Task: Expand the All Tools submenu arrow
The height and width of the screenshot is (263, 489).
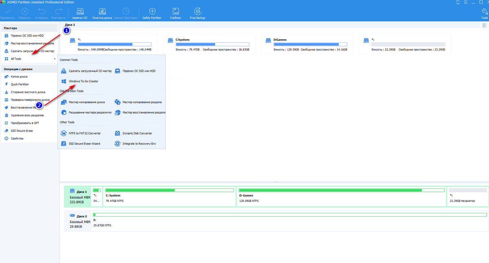Action: 55,59
